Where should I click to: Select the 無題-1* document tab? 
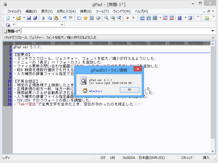(x=12, y=31)
